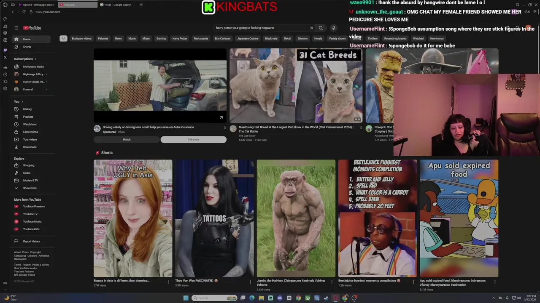Screen dimensions: 540x303
Task: Select the All filter chip
Action: pos(63,38)
